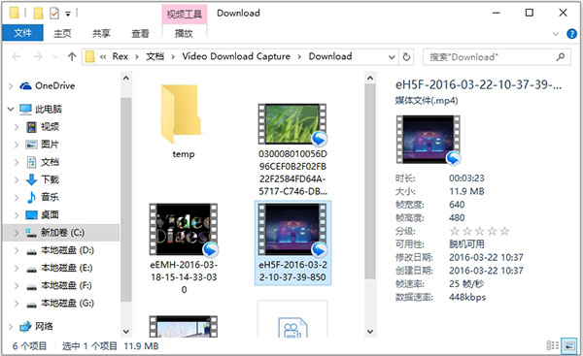The width and height of the screenshot is (583, 356).
Task: Expand the Network tree node
Action: 11,327
